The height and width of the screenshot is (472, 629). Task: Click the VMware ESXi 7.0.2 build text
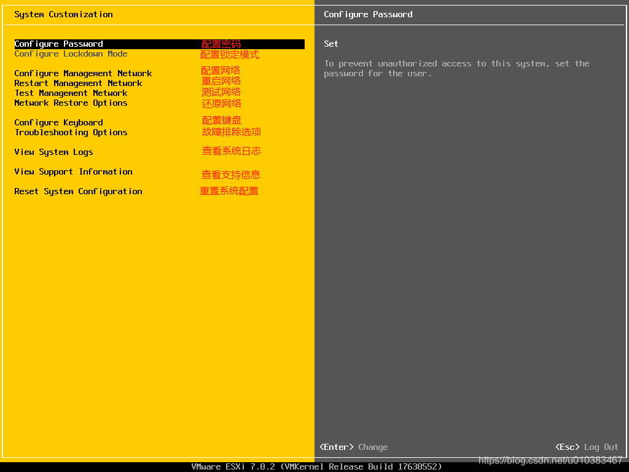coord(316,467)
